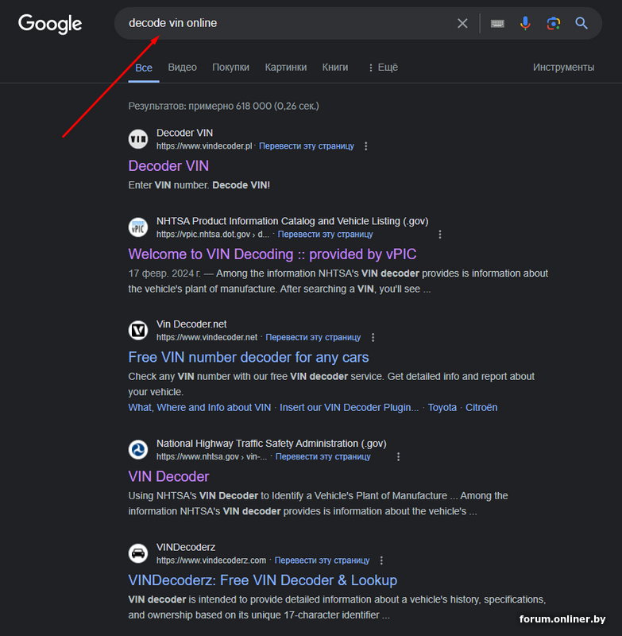Clear the search query with the X icon
Image resolution: width=622 pixels, height=636 pixels.
tap(462, 23)
